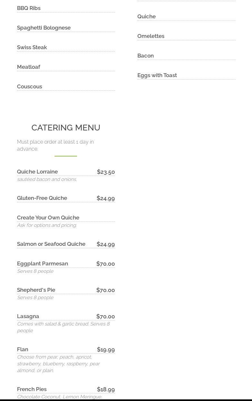Click the BBQ Ribs menu item
Screen dimensions: 252x401
29,8
